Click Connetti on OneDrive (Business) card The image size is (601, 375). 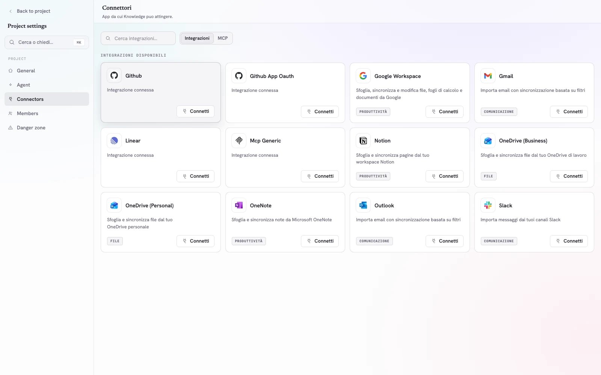click(569, 176)
